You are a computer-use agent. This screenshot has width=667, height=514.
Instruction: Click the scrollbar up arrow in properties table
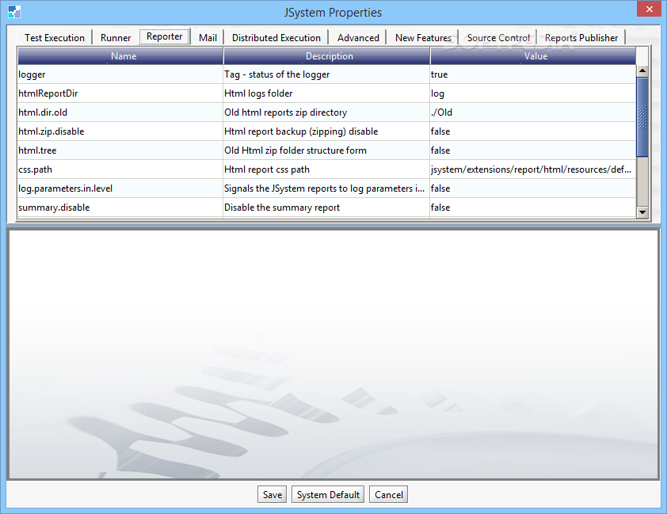pos(642,70)
